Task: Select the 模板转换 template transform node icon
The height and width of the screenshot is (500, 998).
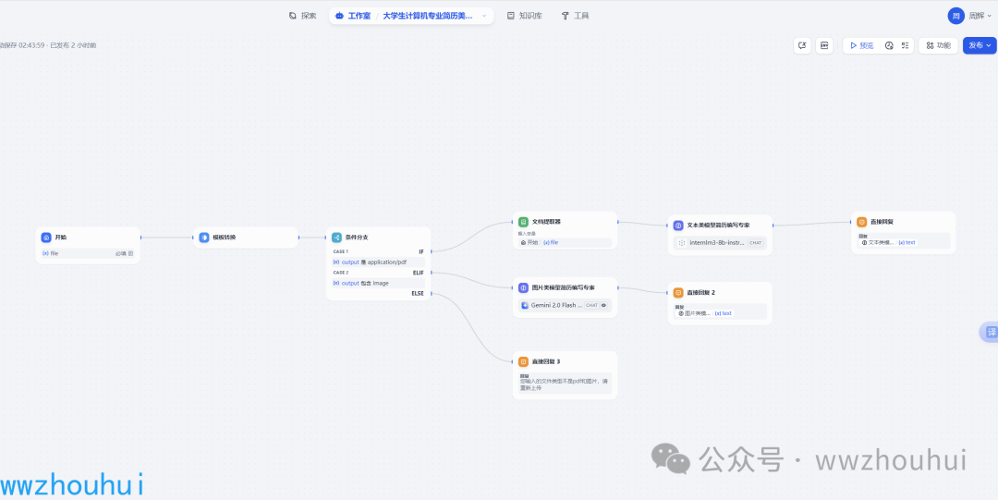Action: 204,238
